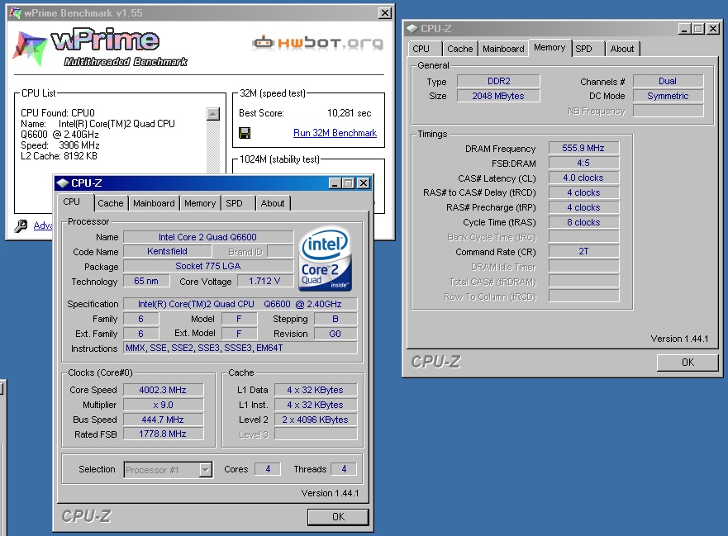Click the DC Mode Symmetric value
This screenshot has height=536, width=728.
pos(669,96)
